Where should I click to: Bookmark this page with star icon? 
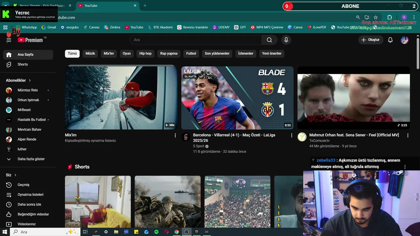[x=376, y=17]
